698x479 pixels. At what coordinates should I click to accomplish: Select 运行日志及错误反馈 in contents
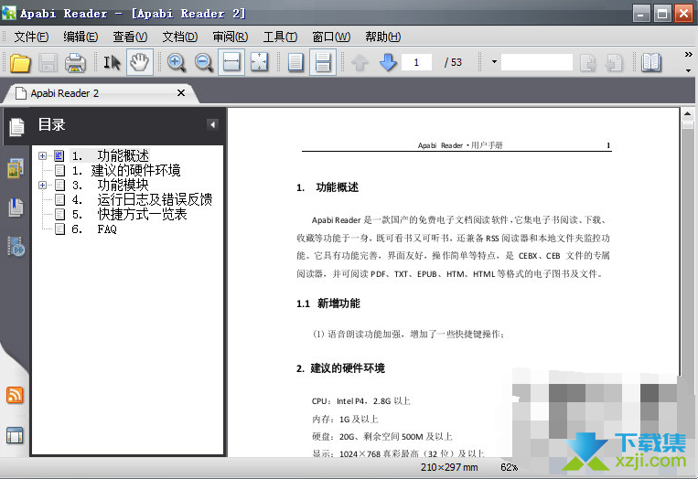click(142, 199)
